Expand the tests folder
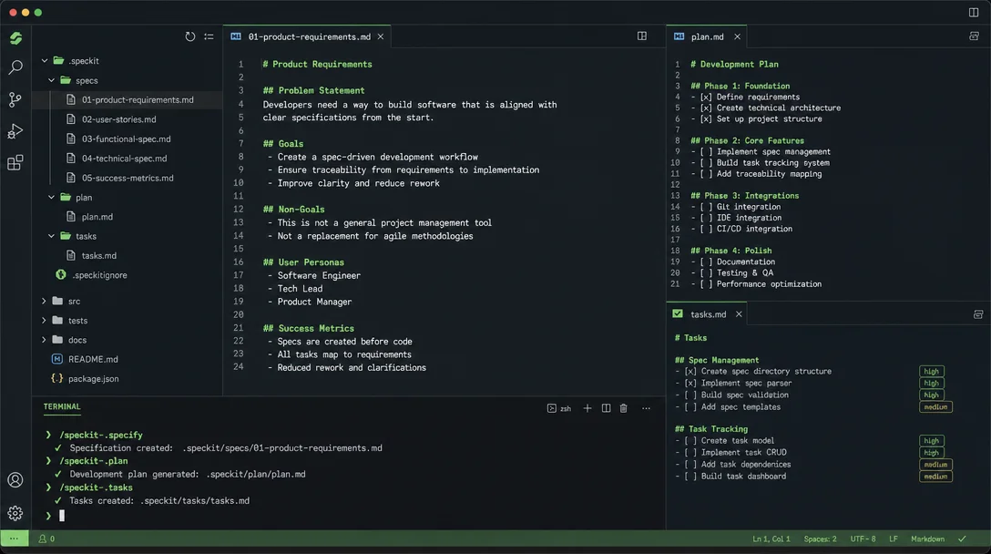 pyautogui.click(x=44, y=321)
